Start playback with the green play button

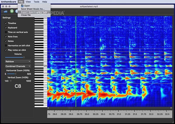click(x=12, y=11)
